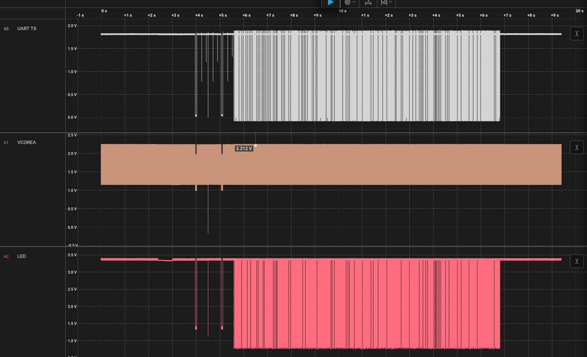The height and width of the screenshot is (357, 587).
Task: Toggle the LED channel height button
Action: pyautogui.click(x=576, y=261)
